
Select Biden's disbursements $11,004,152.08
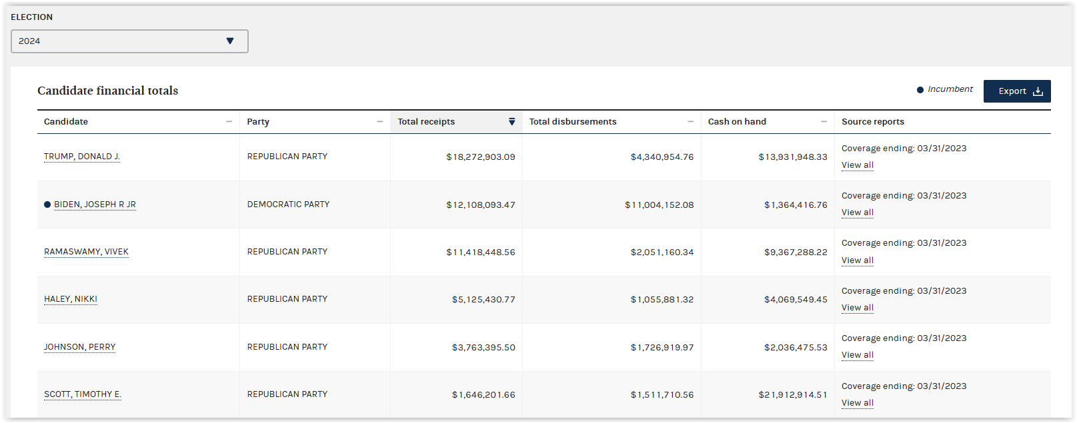[660, 205]
